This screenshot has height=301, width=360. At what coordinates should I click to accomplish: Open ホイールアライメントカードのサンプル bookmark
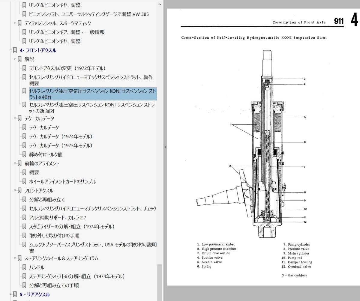(62, 182)
